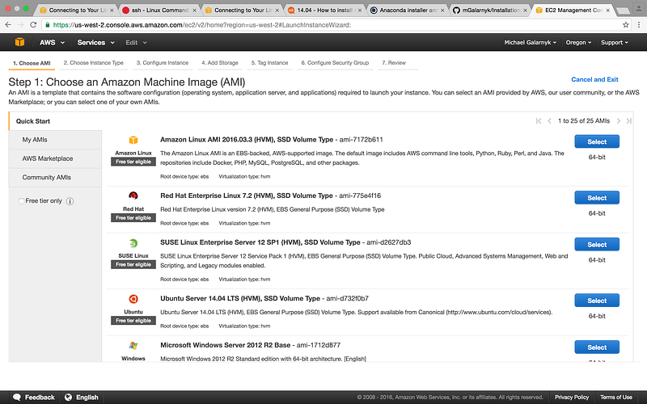Click the SUSE Linux logo icon
This screenshot has height=404, width=647.
click(133, 243)
